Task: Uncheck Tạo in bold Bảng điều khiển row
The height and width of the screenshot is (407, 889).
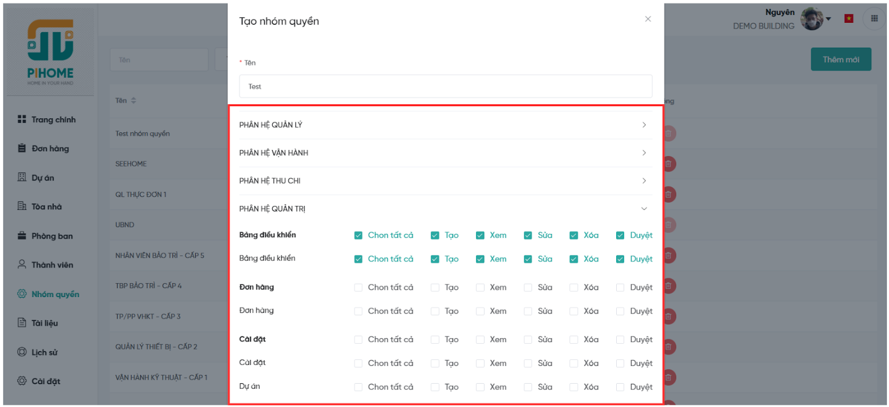Action: click(x=435, y=235)
